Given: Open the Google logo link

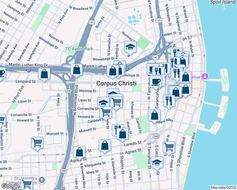Looking at the screenshot, I should (10, 186).
